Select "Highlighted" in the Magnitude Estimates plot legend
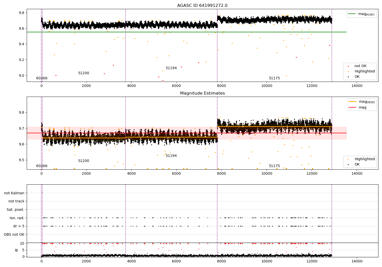This screenshot has width=382, height=267. [x=364, y=159]
